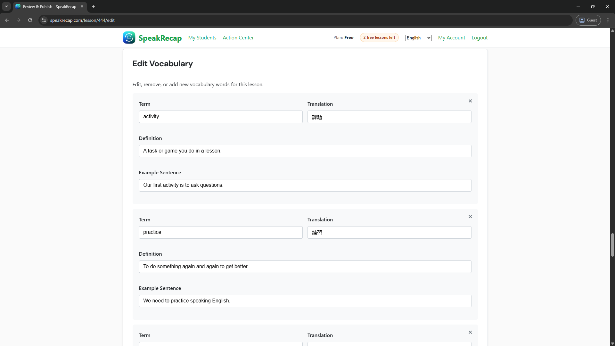Click the SpeakRecap brand name
Screen dimensions: 615x346
(x=160, y=38)
